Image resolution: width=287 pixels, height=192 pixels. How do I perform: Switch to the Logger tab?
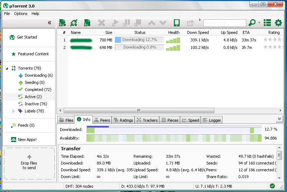212,120
